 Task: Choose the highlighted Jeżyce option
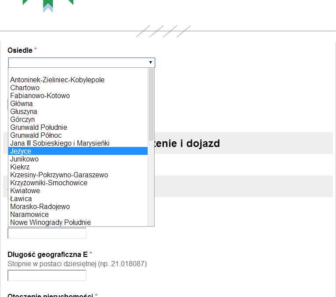(21, 151)
